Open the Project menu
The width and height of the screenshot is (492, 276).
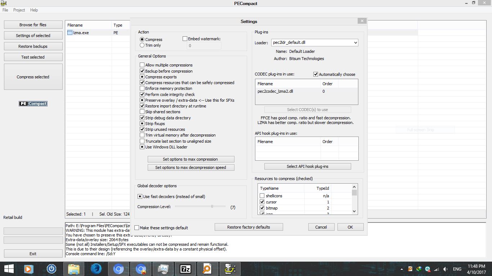(x=19, y=10)
